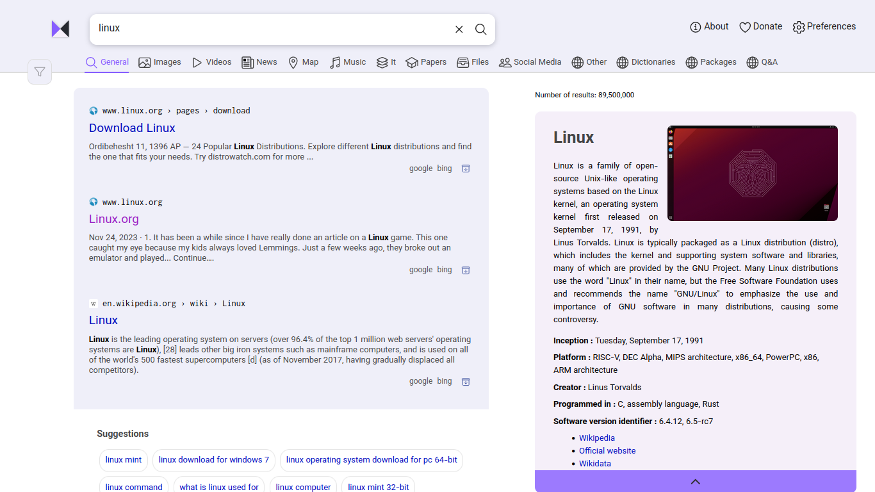The height and width of the screenshot is (492, 875).
Task: Click www.linux.org › pages › download URL
Action: [x=176, y=111]
